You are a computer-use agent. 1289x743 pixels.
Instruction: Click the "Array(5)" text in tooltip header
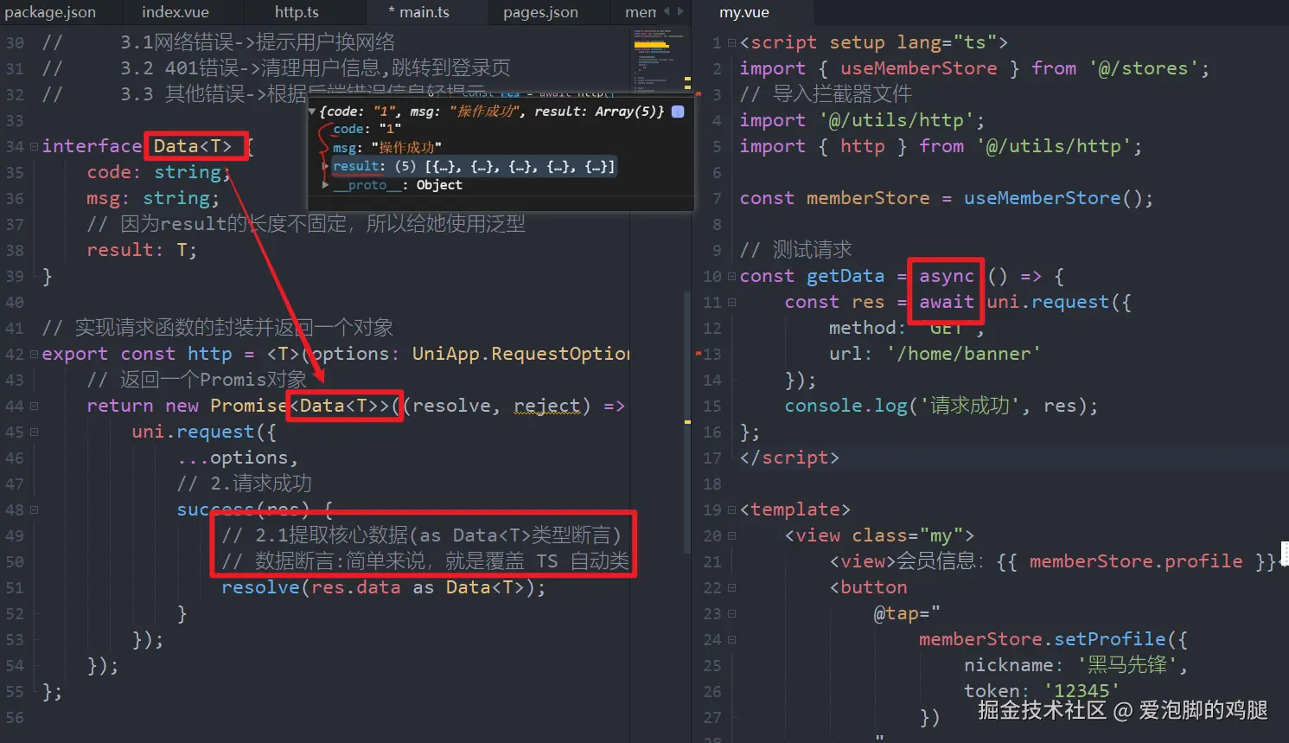click(x=629, y=112)
